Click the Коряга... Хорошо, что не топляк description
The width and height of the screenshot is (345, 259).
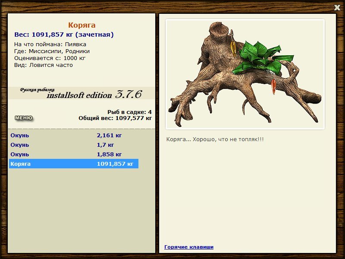point(215,139)
